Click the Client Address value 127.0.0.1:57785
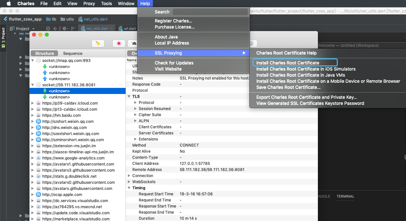 [195, 164]
